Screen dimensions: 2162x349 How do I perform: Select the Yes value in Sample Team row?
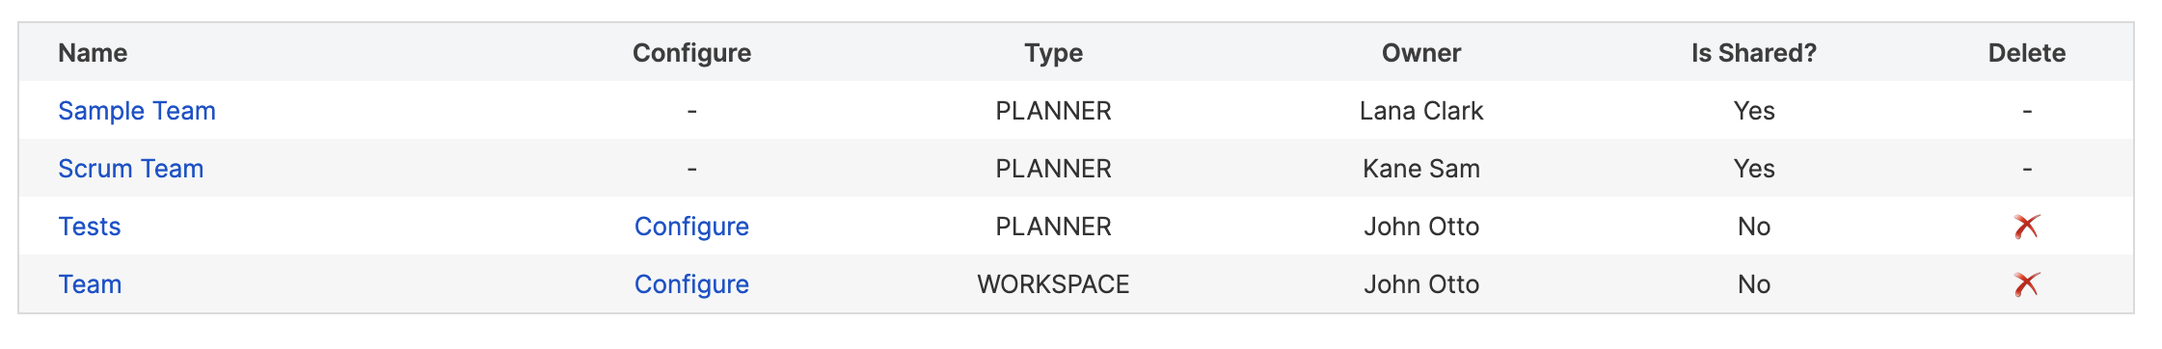pos(1753,111)
